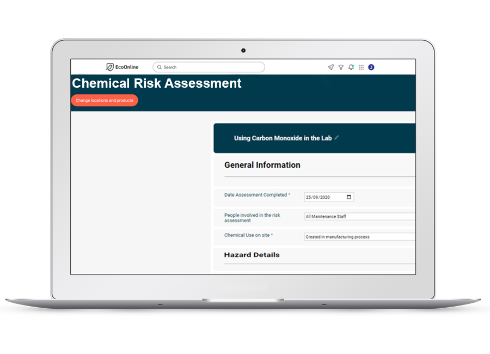Click the EcoOnline logo

122,67
